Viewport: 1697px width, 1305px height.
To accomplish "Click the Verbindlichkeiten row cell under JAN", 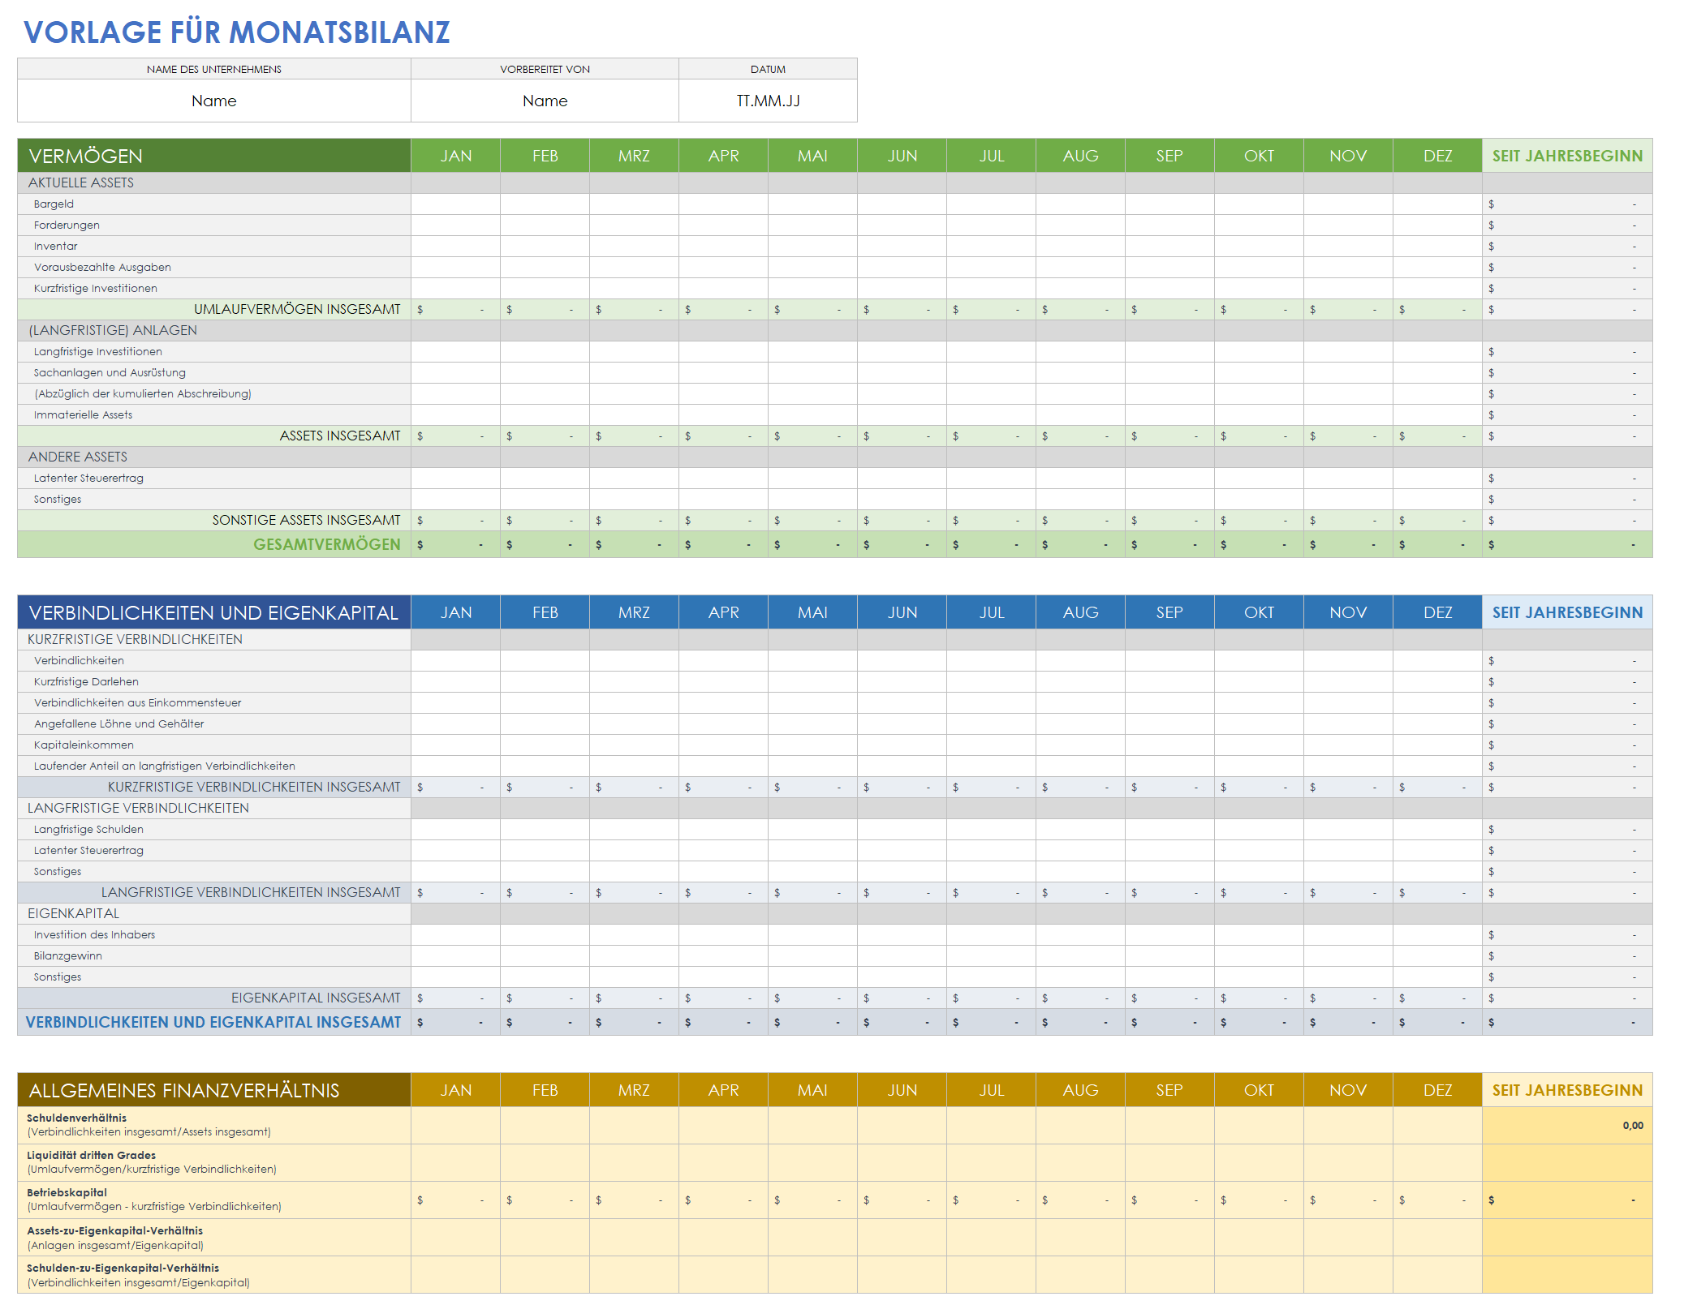I will click(455, 660).
